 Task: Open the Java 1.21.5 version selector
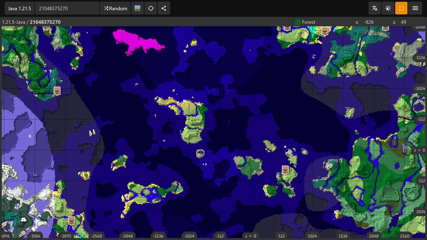coord(19,8)
